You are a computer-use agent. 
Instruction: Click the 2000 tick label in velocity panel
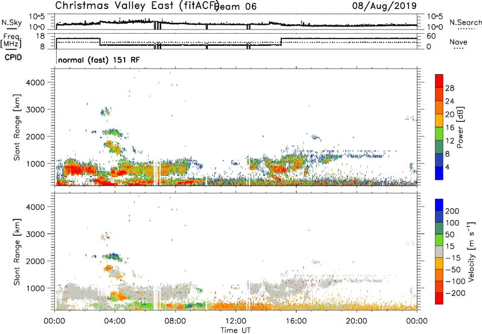tap(36, 261)
